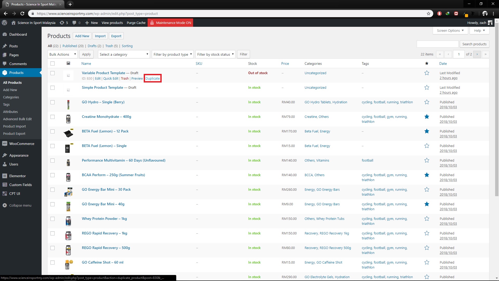Open Advanced Bulk Edit menu item
The height and width of the screenshot is (281, 499).
[17, 119]
